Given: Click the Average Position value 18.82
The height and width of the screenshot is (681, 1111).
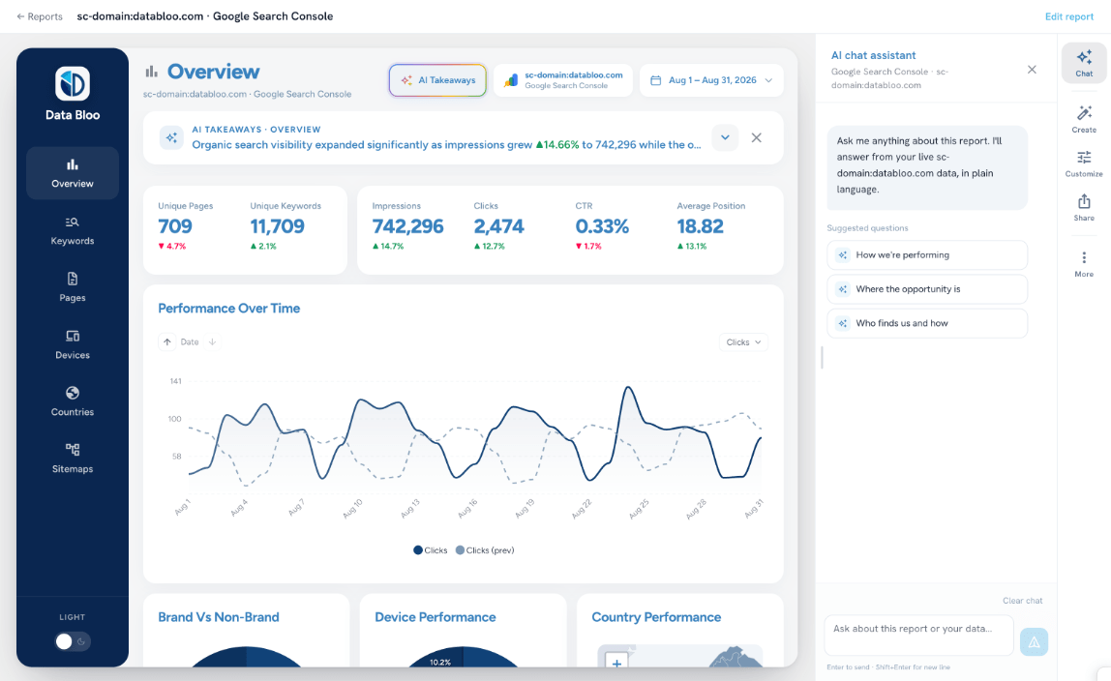Looking at the screenshot, I should point(700,226).
